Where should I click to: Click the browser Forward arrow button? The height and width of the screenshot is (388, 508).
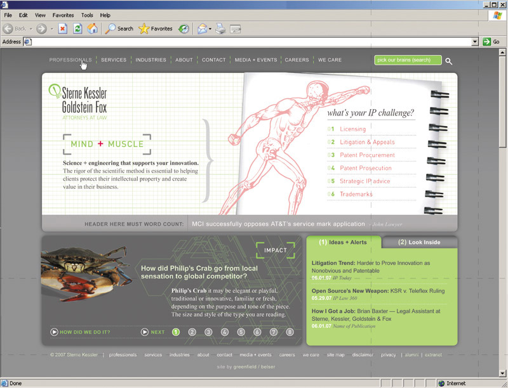click(x=41, y=29)
